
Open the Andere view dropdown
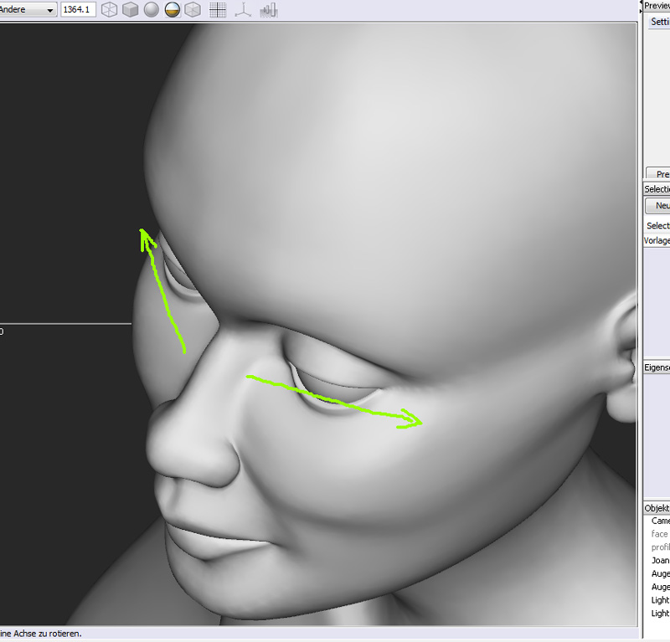(28, 9)
